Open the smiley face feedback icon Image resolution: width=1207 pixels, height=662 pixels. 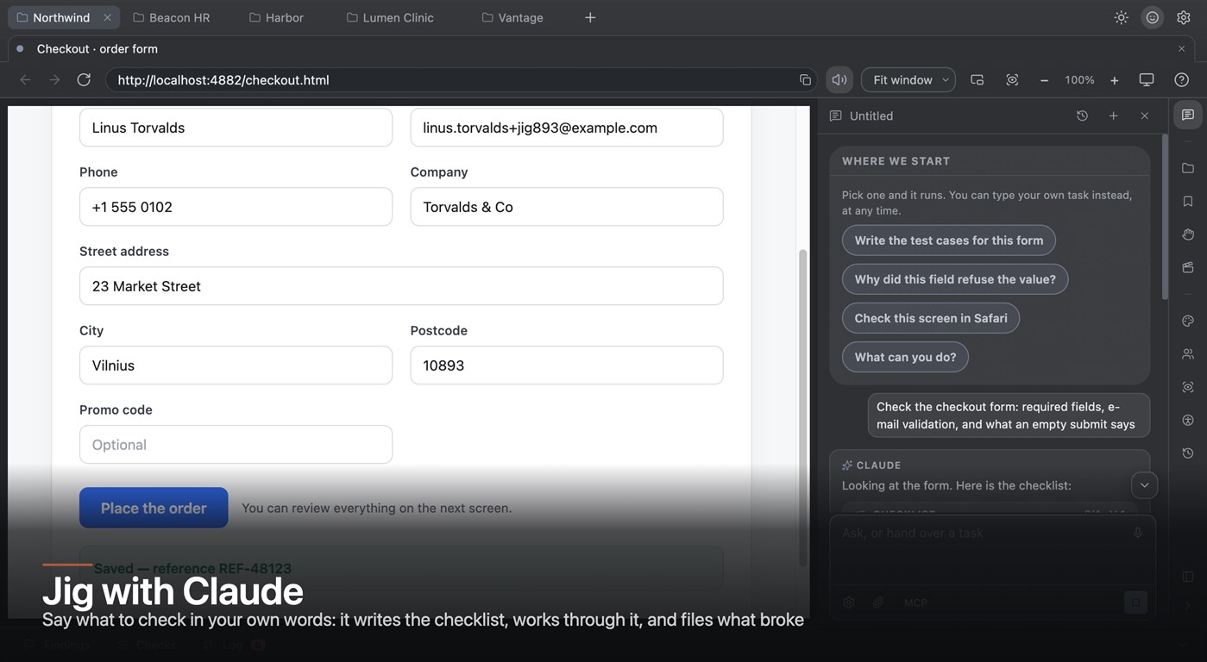click(1152, 17)
